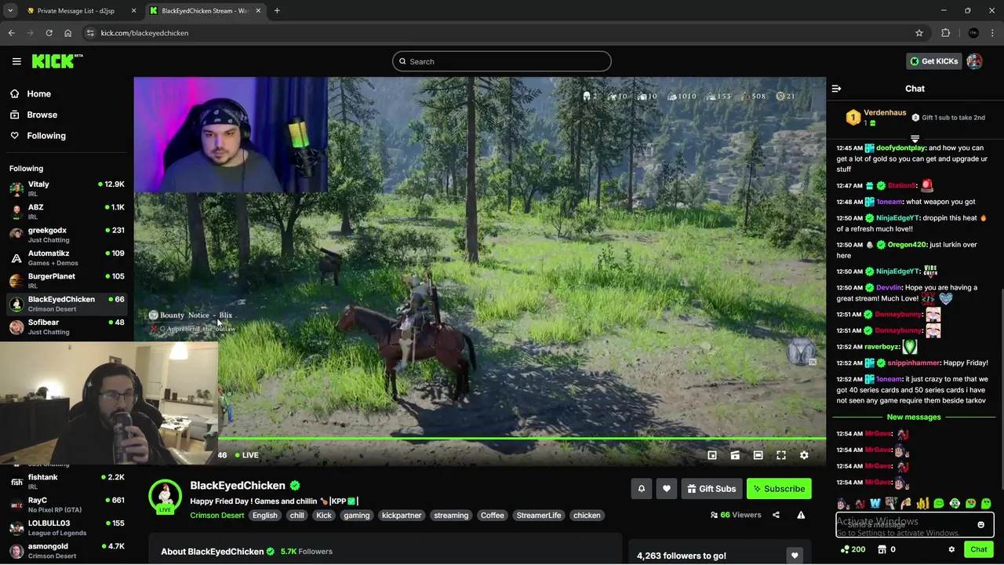
Task: Open new browser tab
Action: click(x=277, y=11)
